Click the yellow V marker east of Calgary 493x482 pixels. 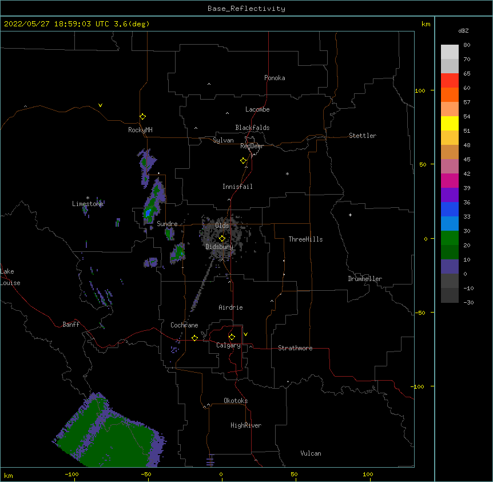[245, 334]
